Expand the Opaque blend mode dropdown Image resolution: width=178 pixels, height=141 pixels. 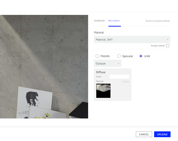click(x=107, y=63)
